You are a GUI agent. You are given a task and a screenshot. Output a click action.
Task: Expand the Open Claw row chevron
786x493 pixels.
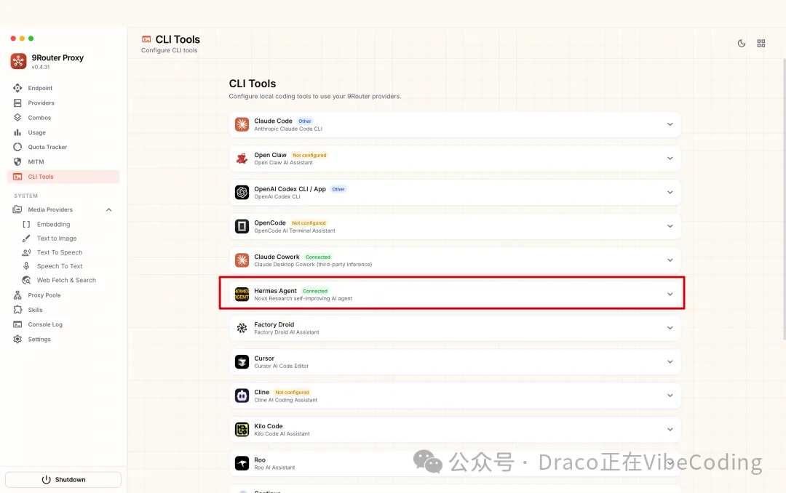coord(670,159)
